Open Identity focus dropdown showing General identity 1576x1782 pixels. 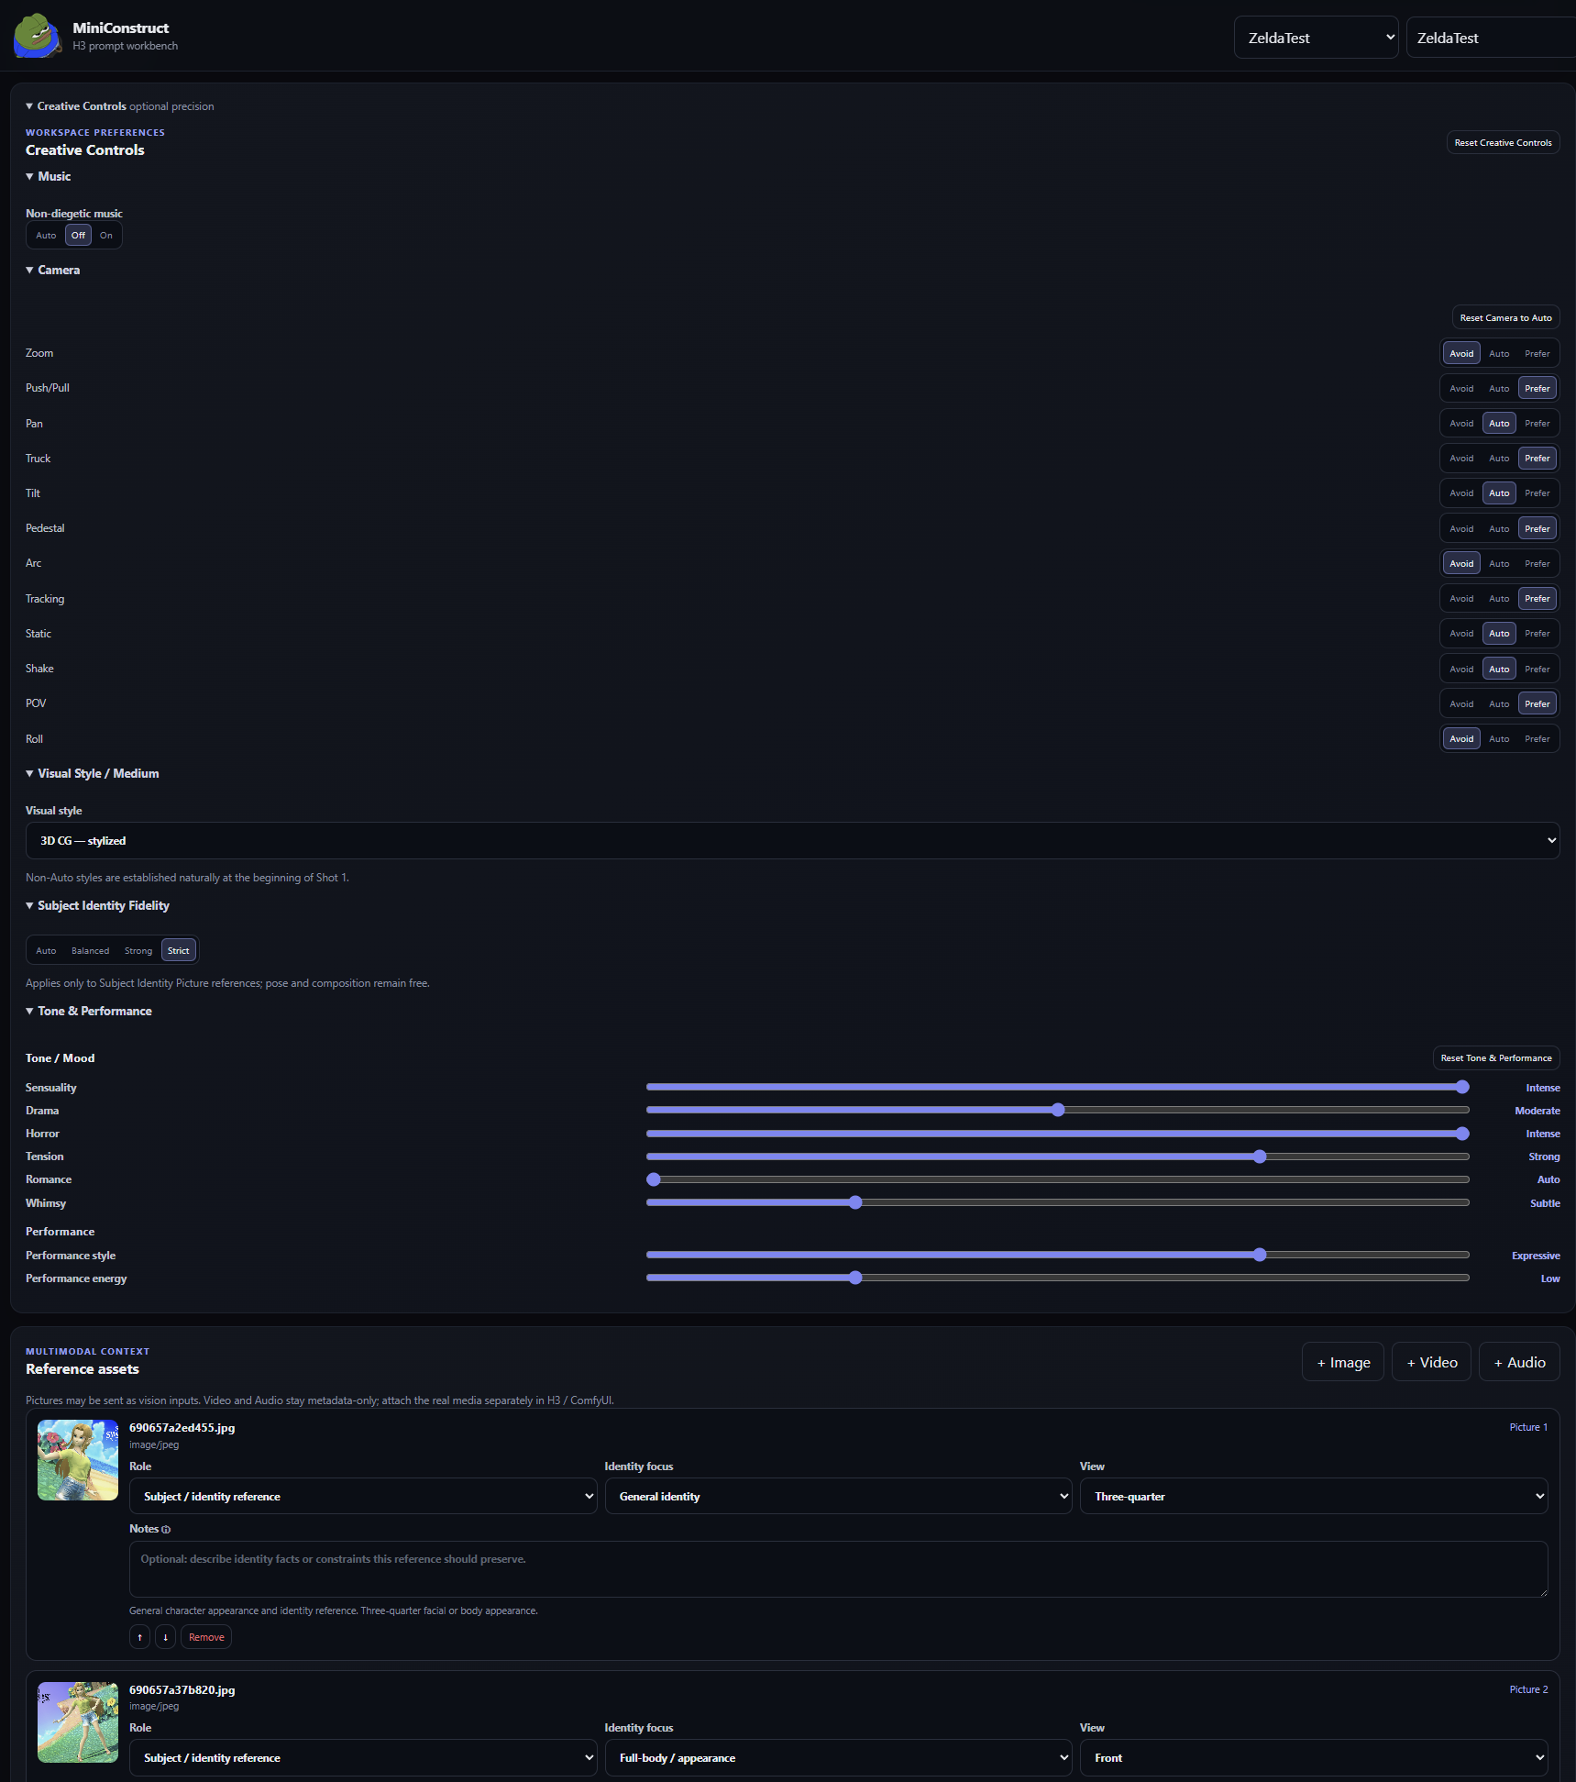coord(838,1497)
